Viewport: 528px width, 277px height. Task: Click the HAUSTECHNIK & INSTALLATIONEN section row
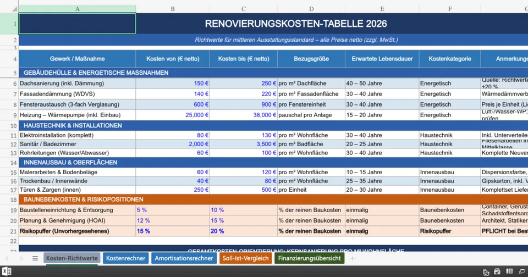coord(273,125)
